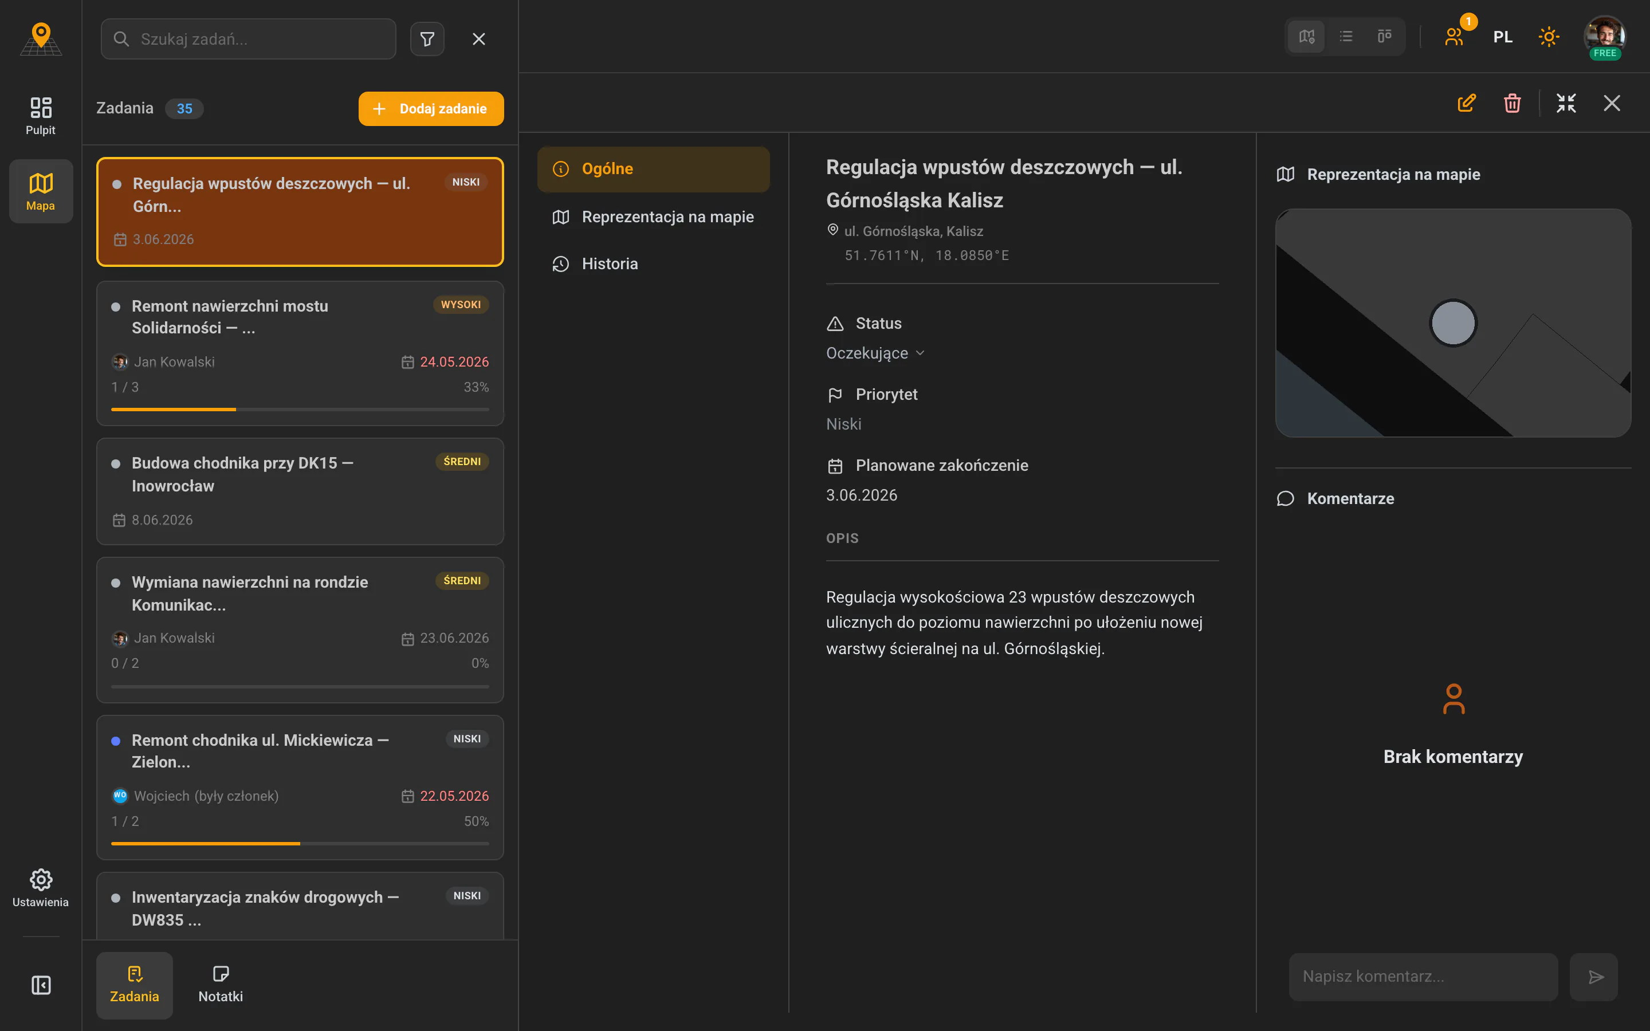
Task: Click date 22.05.2026 on Mickiewicza task
Action: click(x=454, y=796)
